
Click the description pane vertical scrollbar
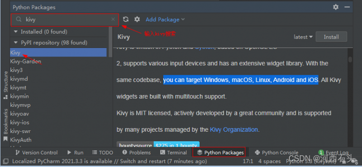coord(350,60)
